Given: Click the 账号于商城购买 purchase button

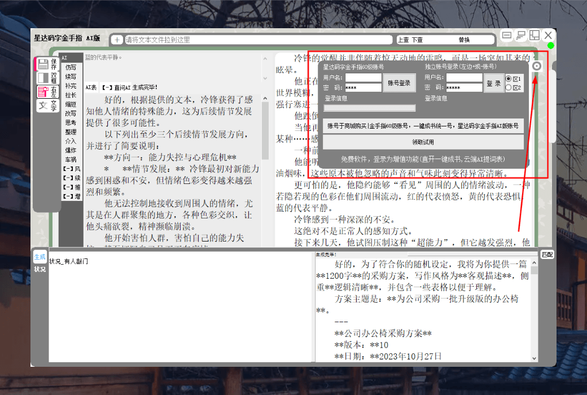Looking at the screenshot, I should tap(423, 126).
